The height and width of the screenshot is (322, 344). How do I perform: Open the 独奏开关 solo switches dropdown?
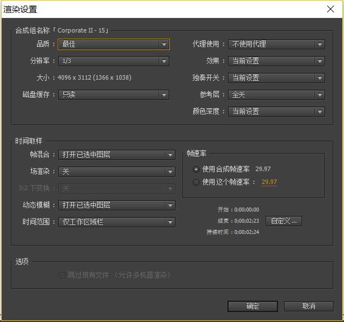276,78
